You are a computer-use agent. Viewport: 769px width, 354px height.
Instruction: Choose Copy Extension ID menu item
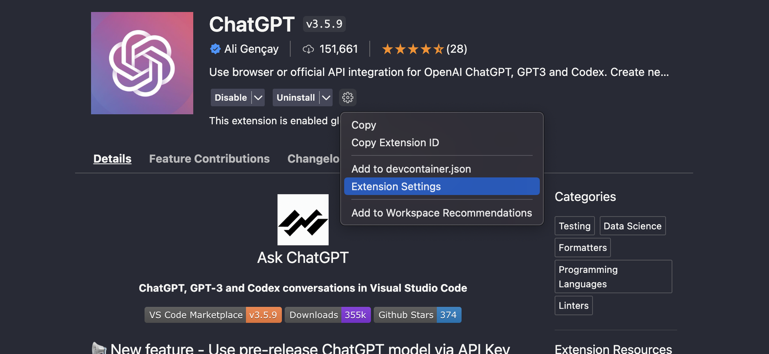coord(395,143)
